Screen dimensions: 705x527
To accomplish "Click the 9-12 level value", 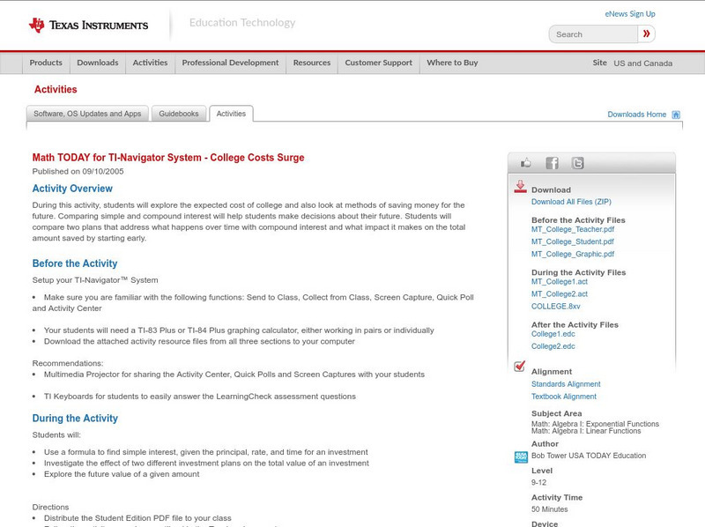I will 538,482.
